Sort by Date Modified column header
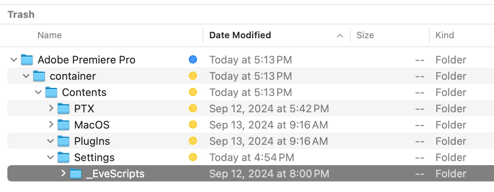494x192 pixels. coord(240,35)
